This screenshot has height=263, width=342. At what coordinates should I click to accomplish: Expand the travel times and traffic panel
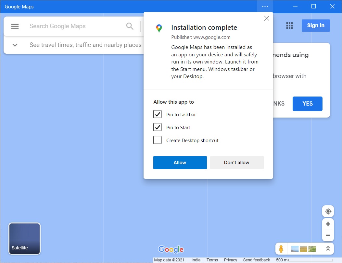(15, 45)
